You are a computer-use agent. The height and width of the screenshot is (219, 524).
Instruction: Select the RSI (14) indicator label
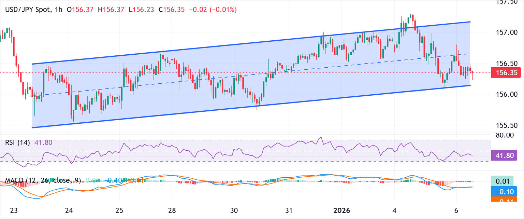[x=18, y=142]
